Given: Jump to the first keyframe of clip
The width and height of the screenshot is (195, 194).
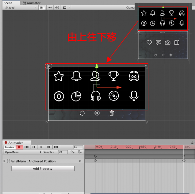Looking at the screenshot, I should pyautogui.click(x=27, y=147).
